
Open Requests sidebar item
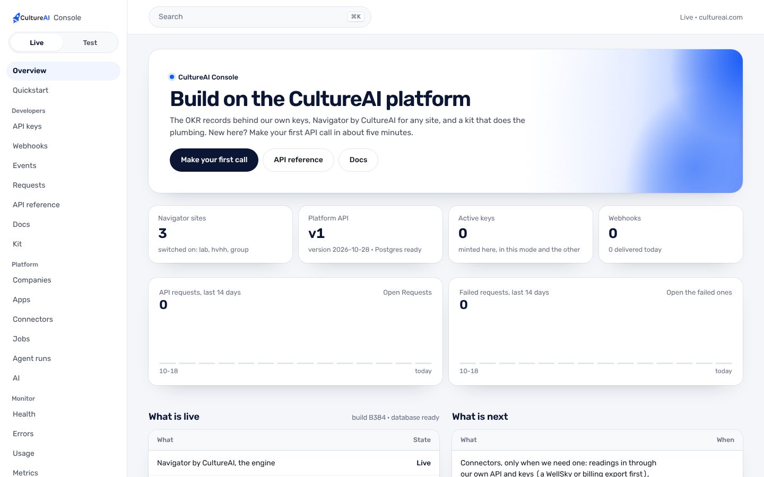coord(63,185)
